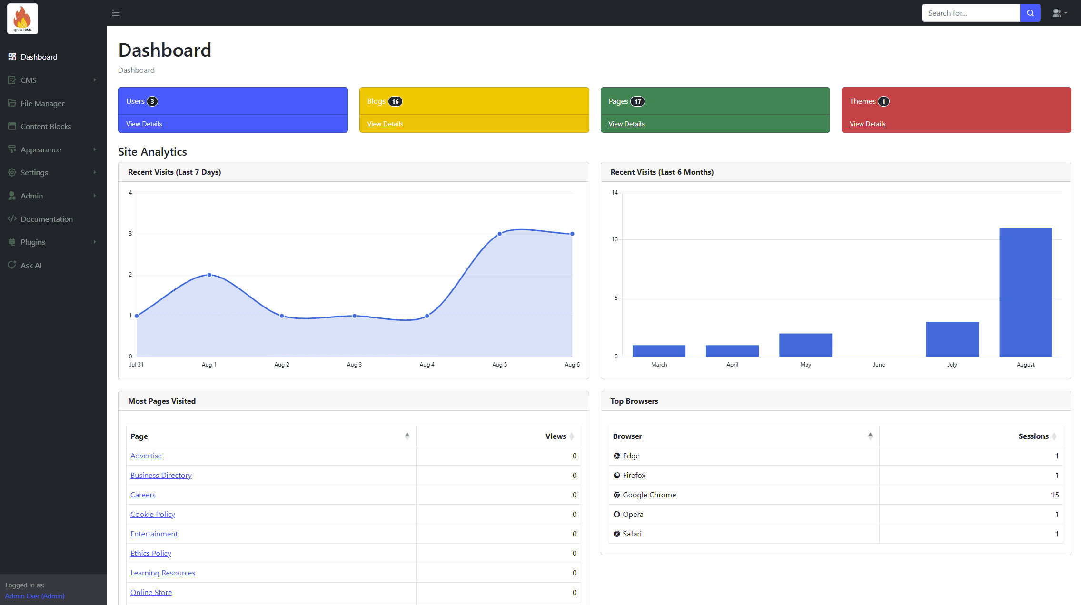Click the August bar in monthly chart
1081x605 pixels.
click(1025, 292)
